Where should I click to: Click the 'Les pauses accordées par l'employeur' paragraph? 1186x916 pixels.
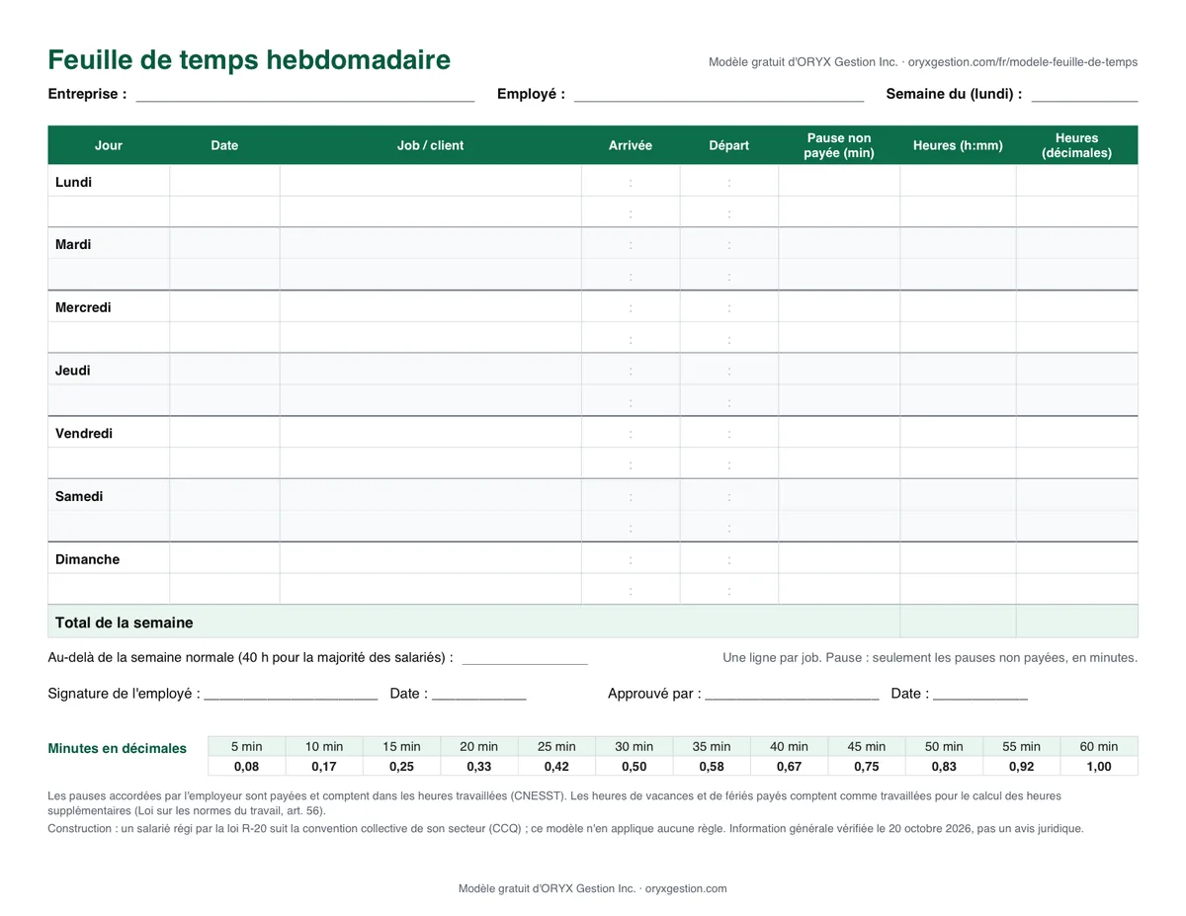554,802
